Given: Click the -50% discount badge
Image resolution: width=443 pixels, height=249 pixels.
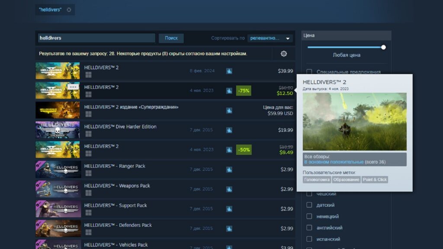Looking at the screenshot, I should click(244, 150).
